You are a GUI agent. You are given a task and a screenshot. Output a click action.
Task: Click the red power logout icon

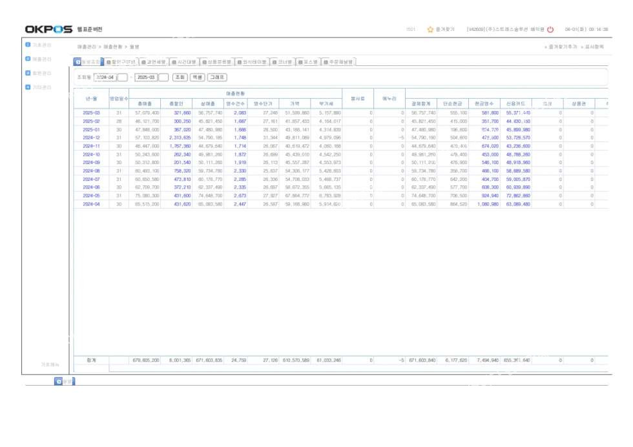tap(550, 30)
